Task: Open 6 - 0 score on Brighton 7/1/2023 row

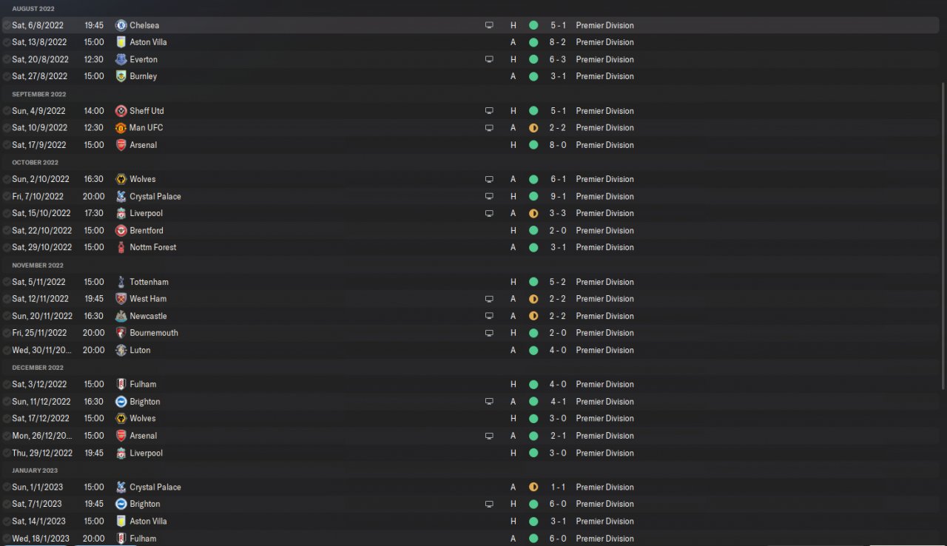Action: tap(559, 504)
